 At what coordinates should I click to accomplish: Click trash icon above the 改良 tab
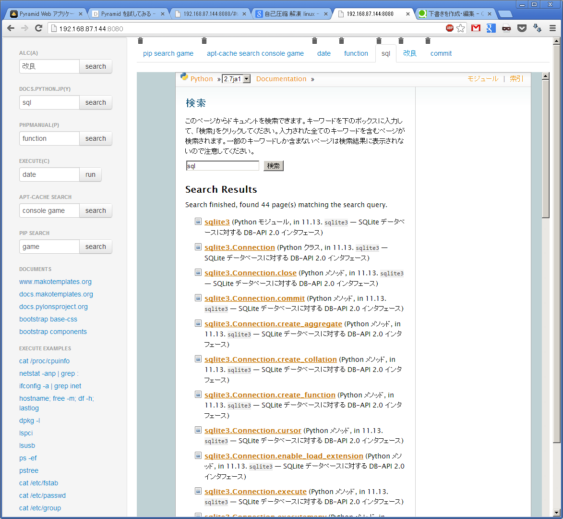pyautogui.click(x=401, y=41)
